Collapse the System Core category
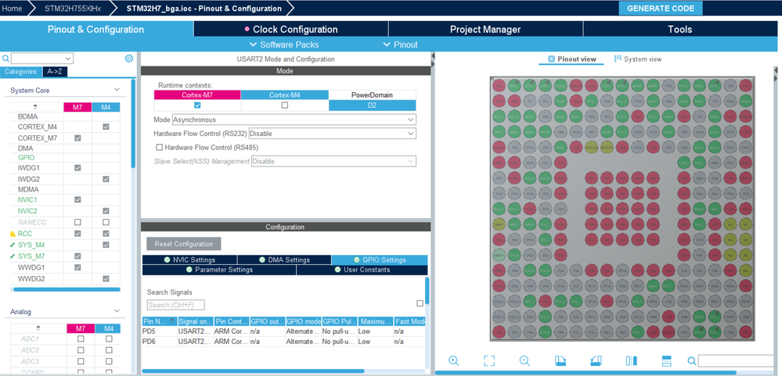Viewport: 782px width, 376px height. coord(117,90)
